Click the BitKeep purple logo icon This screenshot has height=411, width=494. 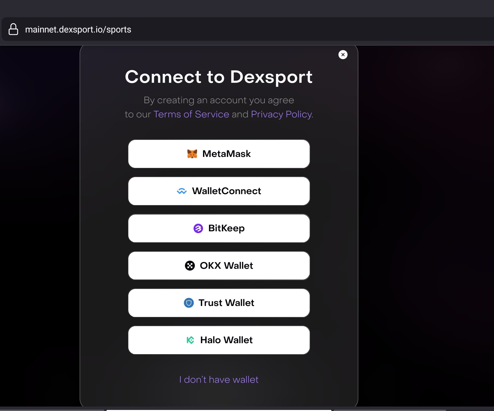click(x=198, y=228)
